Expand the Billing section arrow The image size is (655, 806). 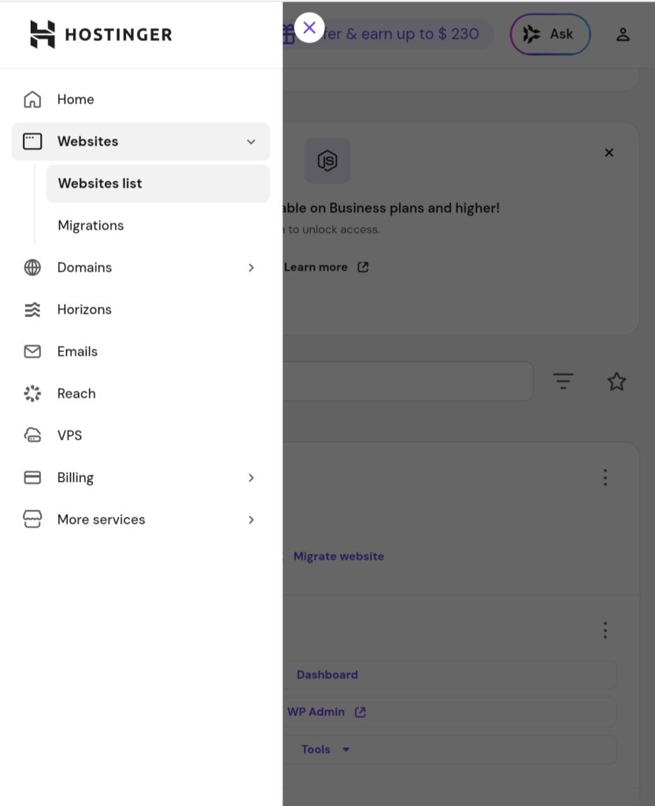(251, 478)
